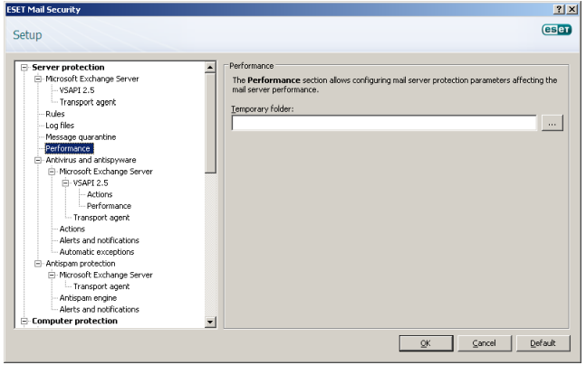The height and width of the screenshot is (365, 586).
Task: Collapse the Computer protection node
Action: [24, 321]
